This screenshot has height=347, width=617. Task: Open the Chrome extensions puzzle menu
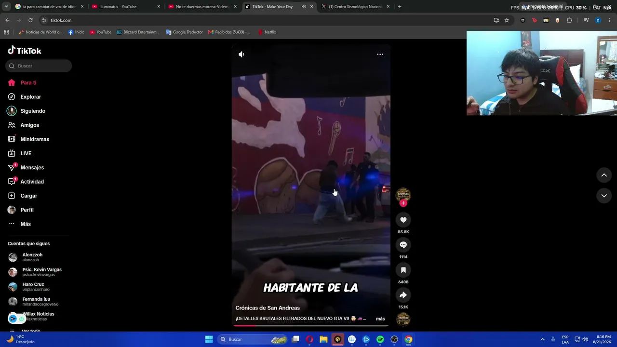pyautogui.click(x=569, y=20)
